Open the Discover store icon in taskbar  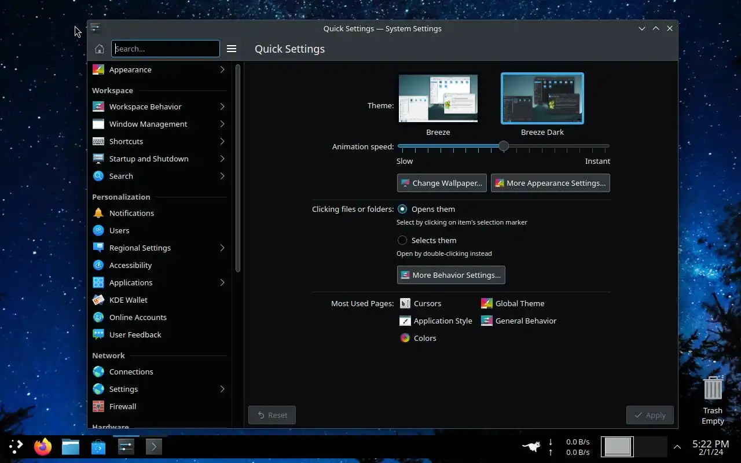click(x=98, y=447)
